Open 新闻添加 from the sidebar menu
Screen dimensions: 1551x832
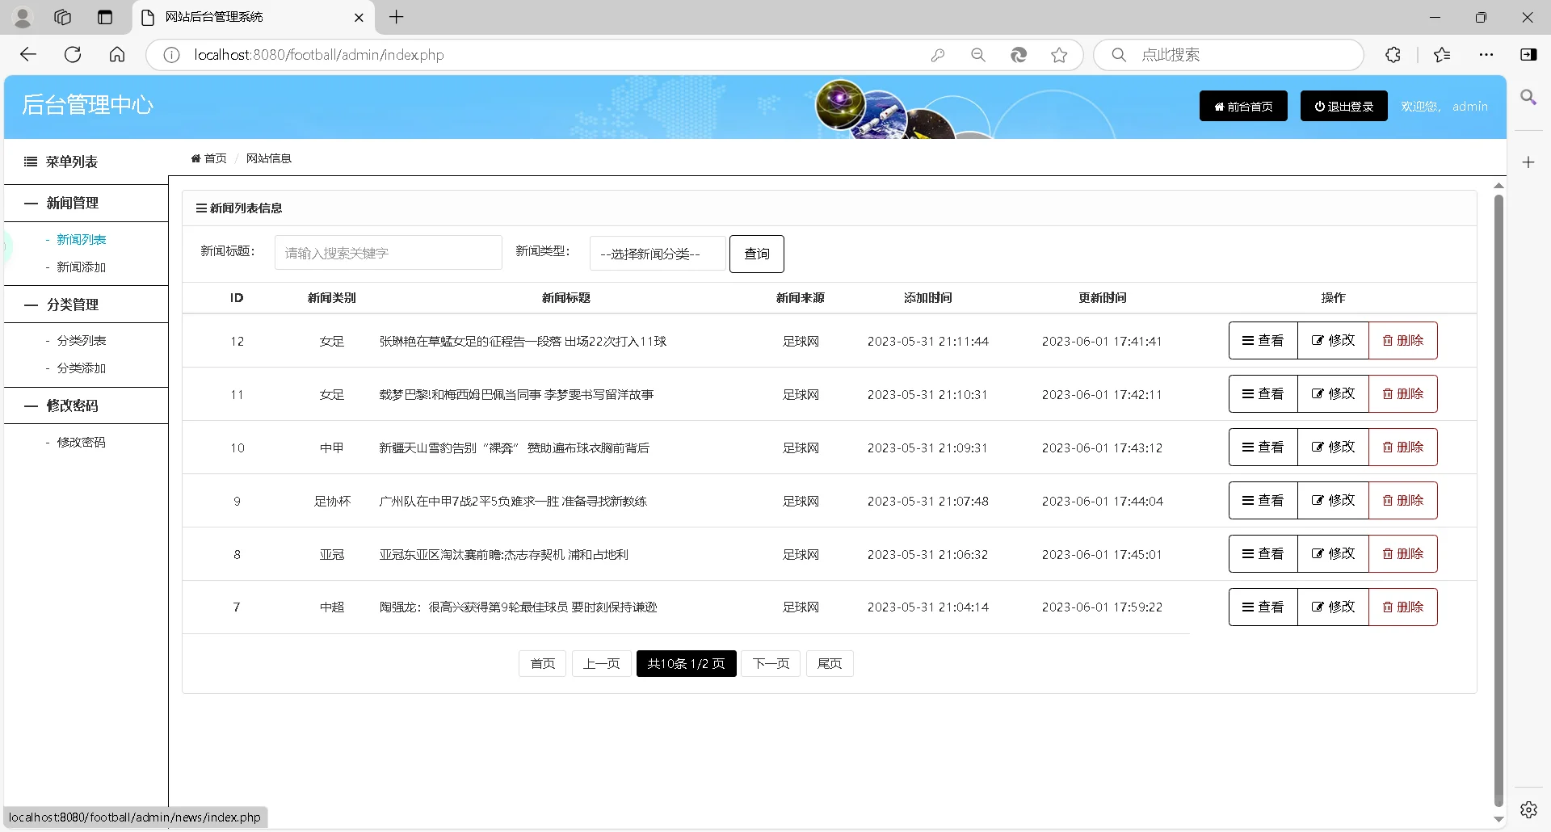[81, 267]
